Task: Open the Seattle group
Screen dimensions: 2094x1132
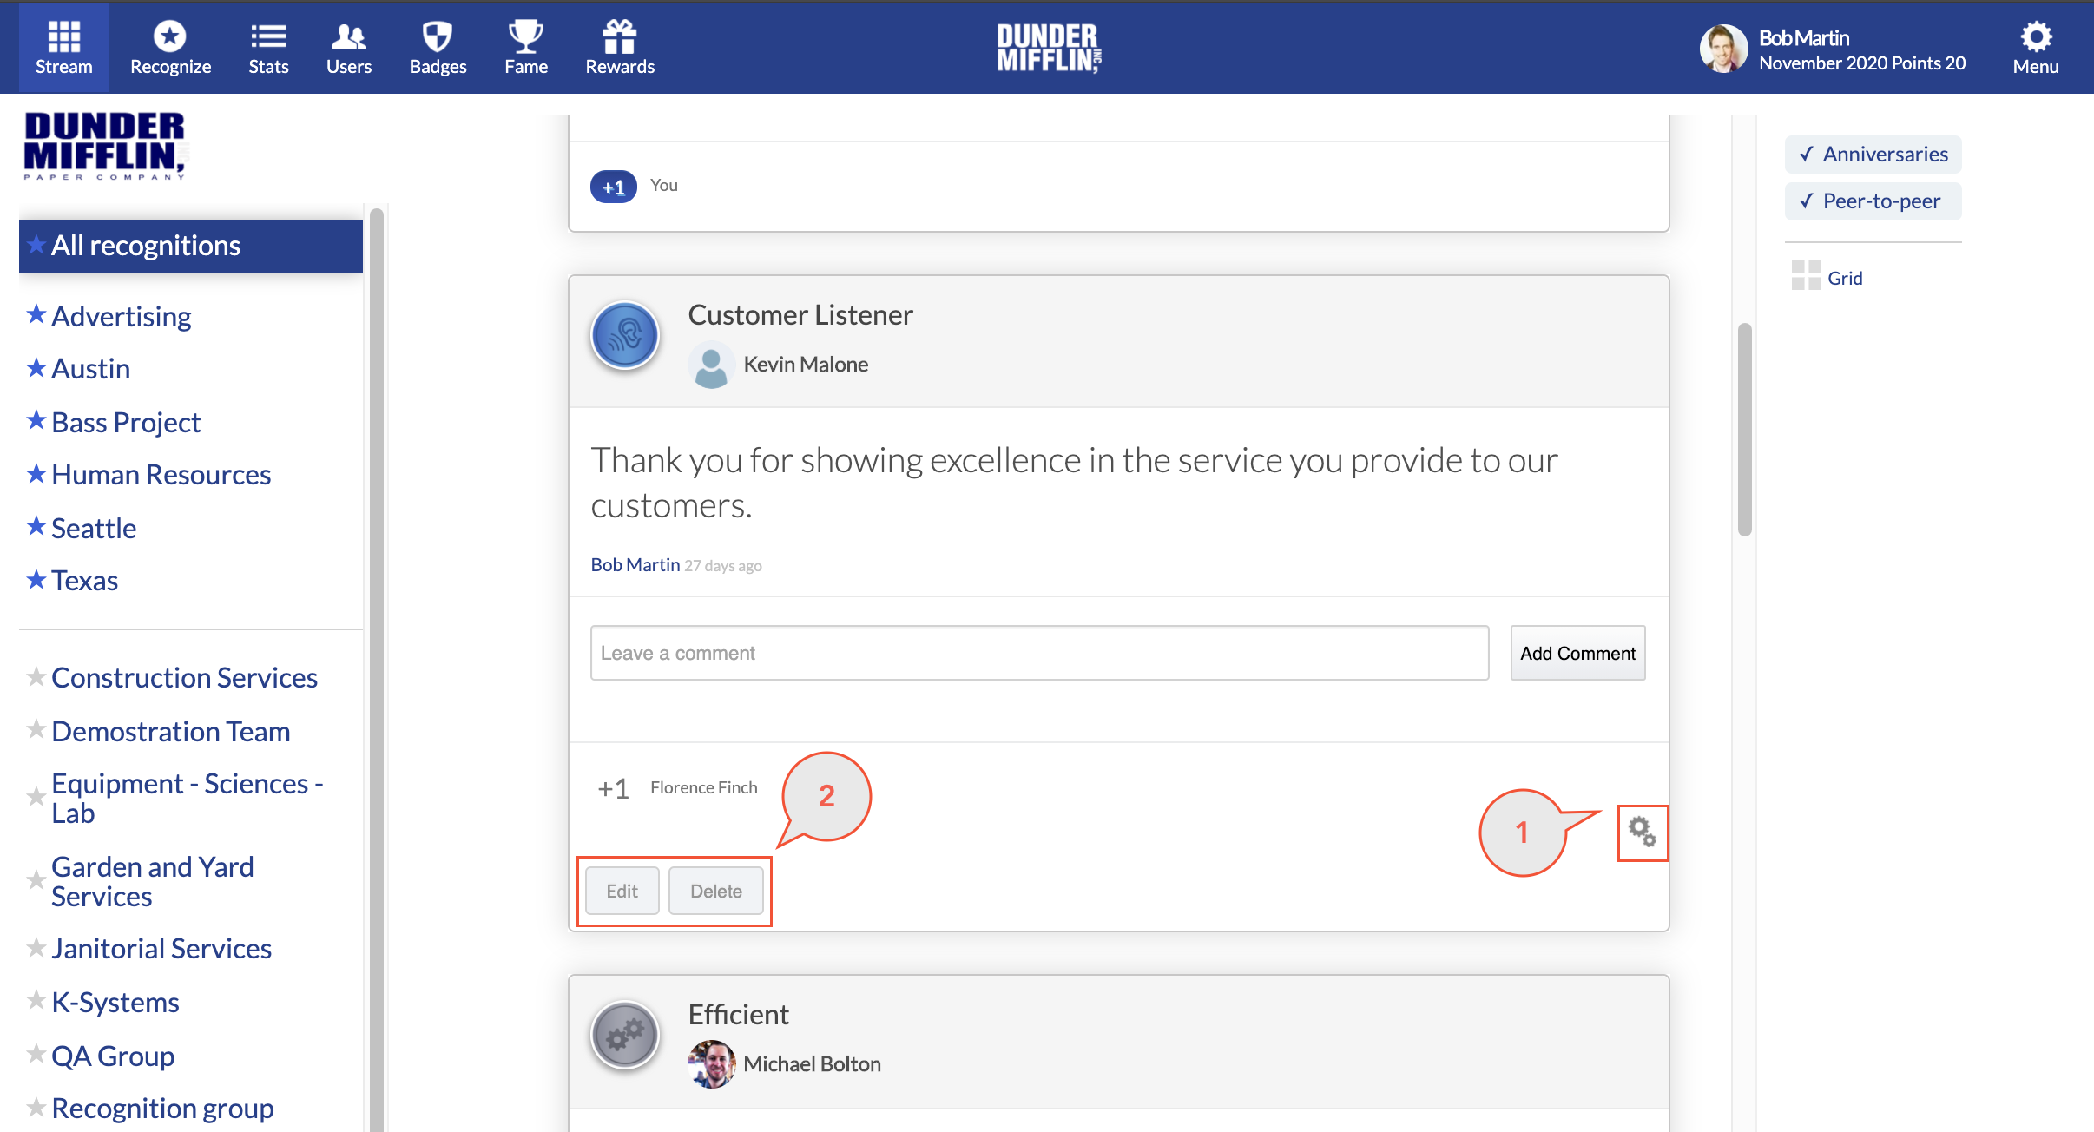Action: pyautogui.click(x=94, y=529)
